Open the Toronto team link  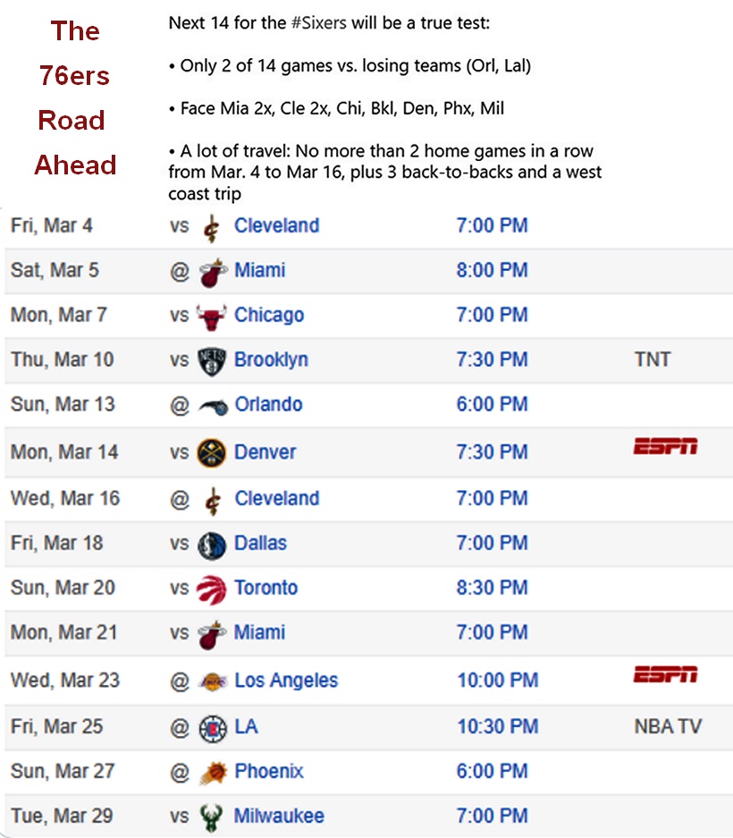click(x=265, y=588)
